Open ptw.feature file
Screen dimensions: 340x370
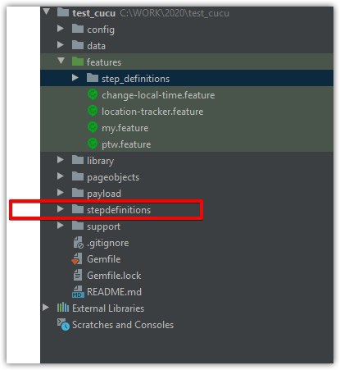click(x=126, y=144)
